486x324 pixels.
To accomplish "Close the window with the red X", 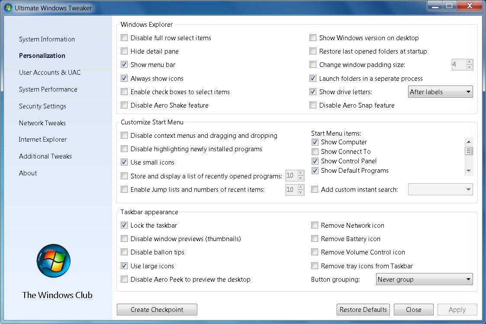I will (x=470, y=6).
